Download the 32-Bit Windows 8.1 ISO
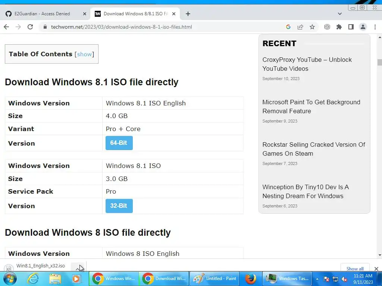Screen dimensions: 382x286 click(119, 206)
